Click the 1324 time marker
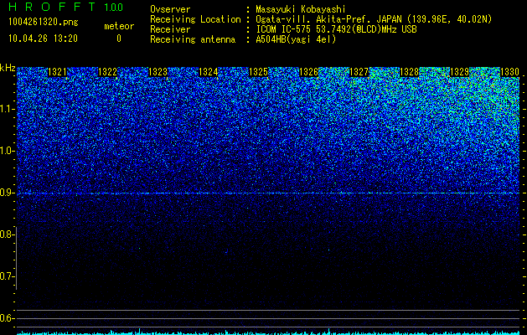 tap(209, 72)
